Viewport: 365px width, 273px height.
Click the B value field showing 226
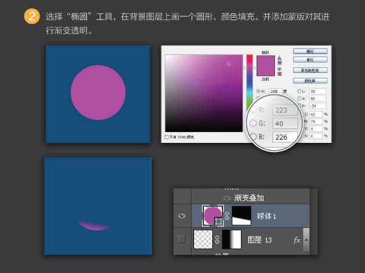pos(285,137)
